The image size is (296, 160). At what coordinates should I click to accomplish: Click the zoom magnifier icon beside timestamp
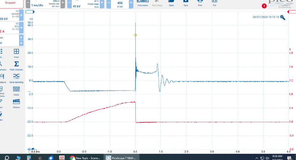pos(283,17)
